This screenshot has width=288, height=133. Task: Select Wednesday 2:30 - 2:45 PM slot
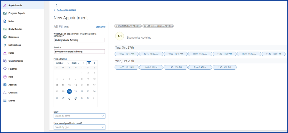200,67
